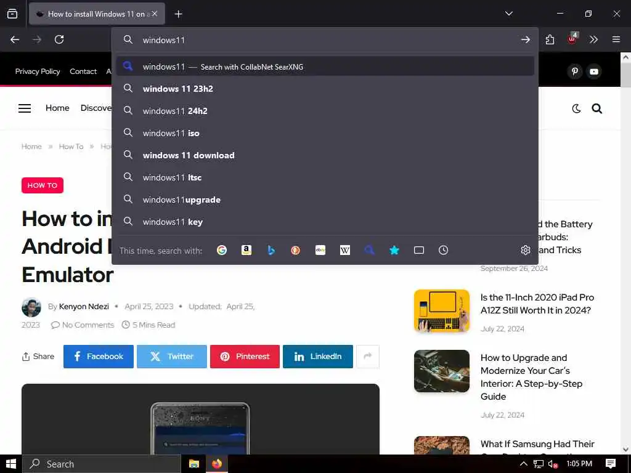Search history using the clock icon
The height and width of the screenshot is (473, 631).
coord(444,250)
